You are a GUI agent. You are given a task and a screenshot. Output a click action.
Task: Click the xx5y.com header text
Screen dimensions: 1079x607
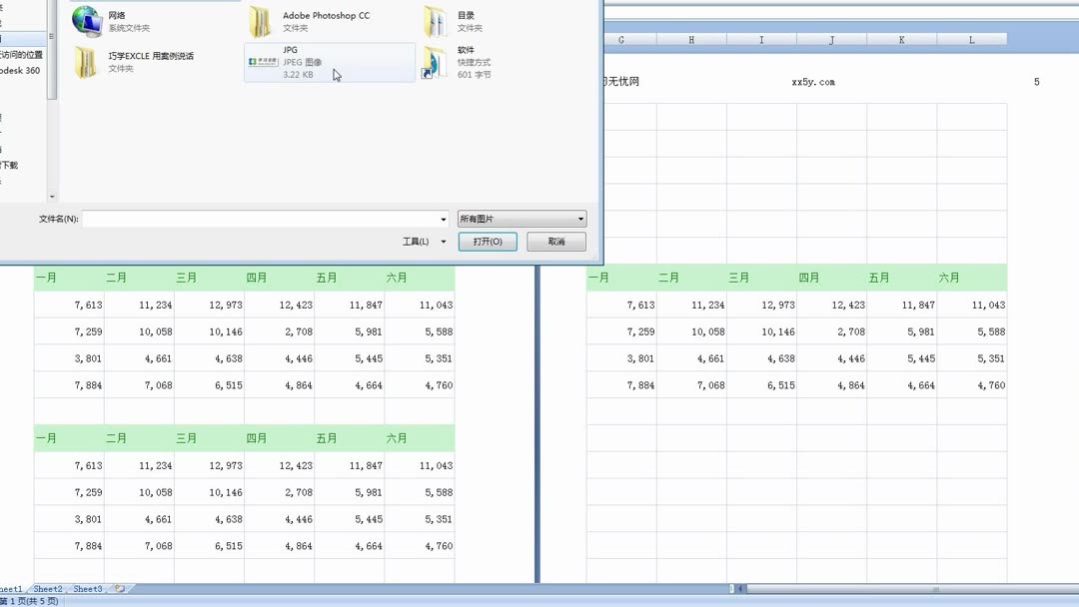(x=812, y=82)
